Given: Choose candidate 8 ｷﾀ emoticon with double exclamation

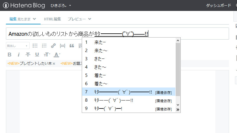Looking at the screenshot, I should 129,100.
